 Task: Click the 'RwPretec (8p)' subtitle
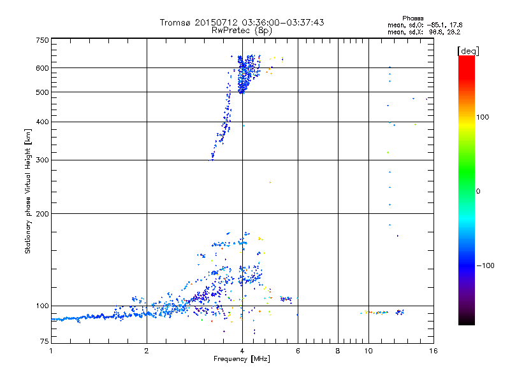click(x=242, y=31)
